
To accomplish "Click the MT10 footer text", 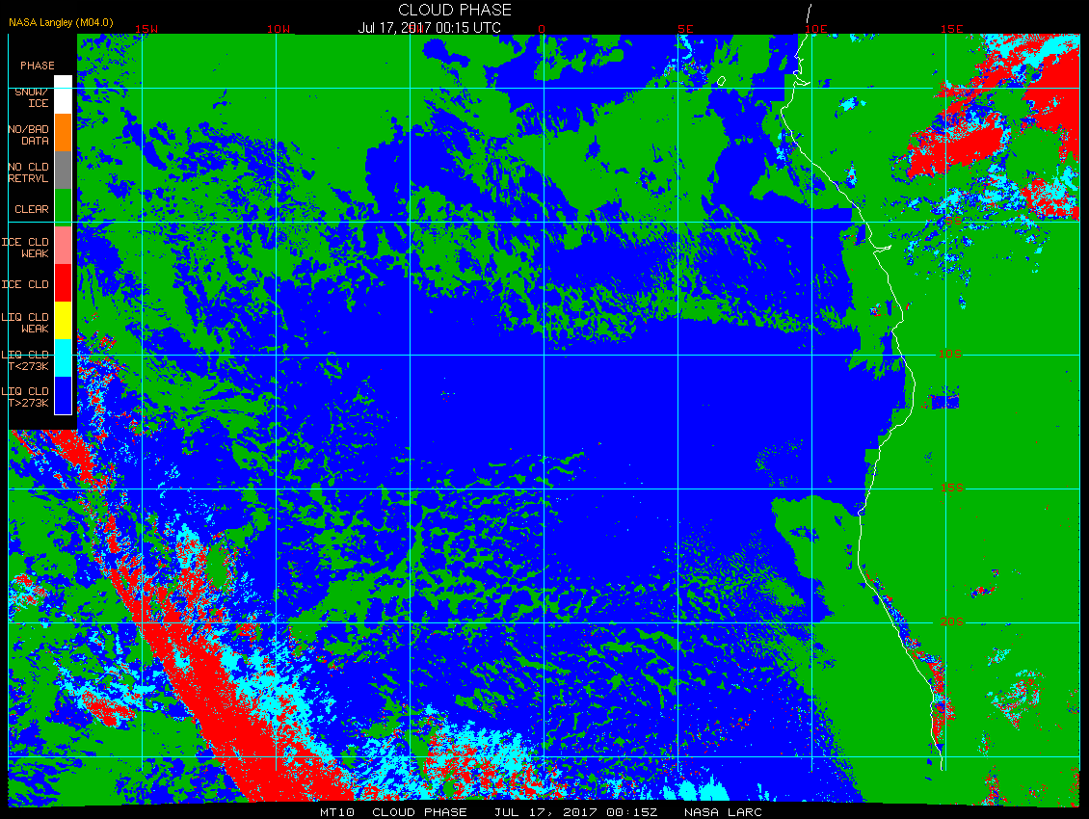I will tap(337, 812).
